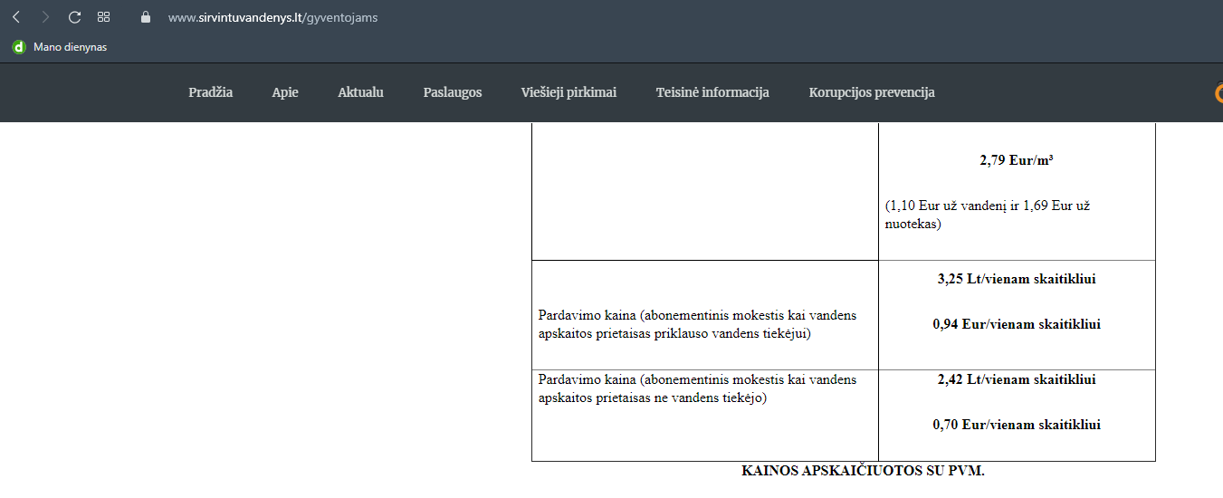Open the speed dial grid icon
This screenshot has height=498, width=1223.
pos(103,17)
